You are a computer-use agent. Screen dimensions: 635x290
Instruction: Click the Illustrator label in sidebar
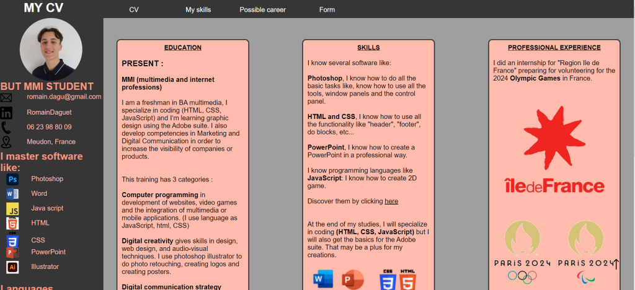coord(45,266)
